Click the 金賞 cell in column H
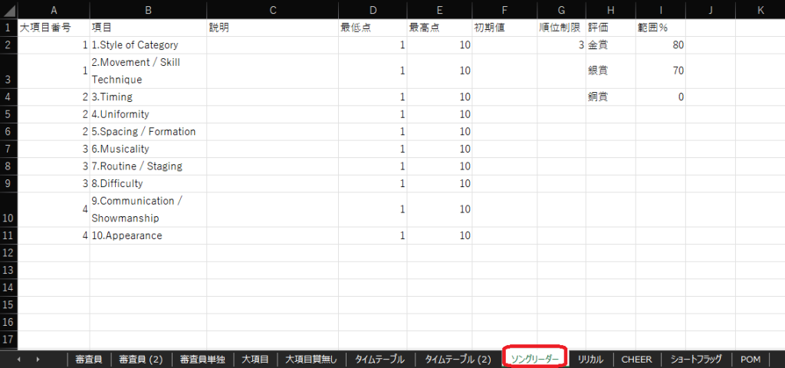This screenshot has height=368, width=785. click(x=610, y=44)
